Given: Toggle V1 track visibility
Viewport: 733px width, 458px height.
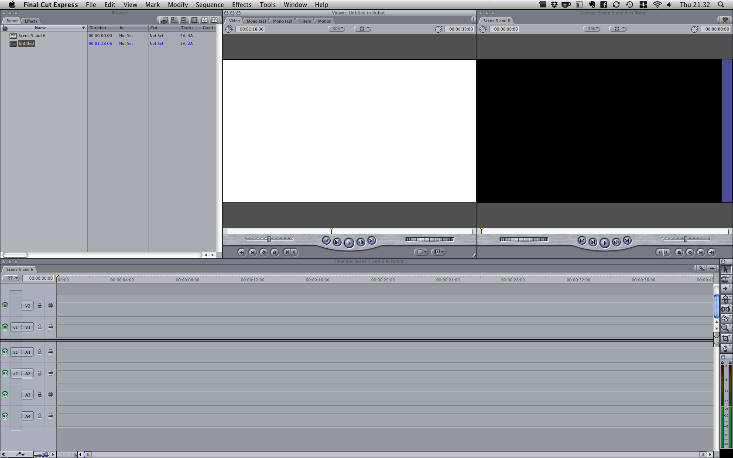Looking at the screenshot, I should pos(5,327).
